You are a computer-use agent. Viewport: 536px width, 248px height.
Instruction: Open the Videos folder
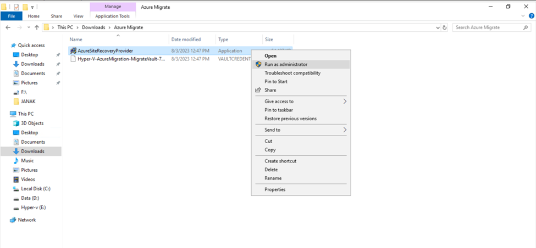(x=27, y=179)
